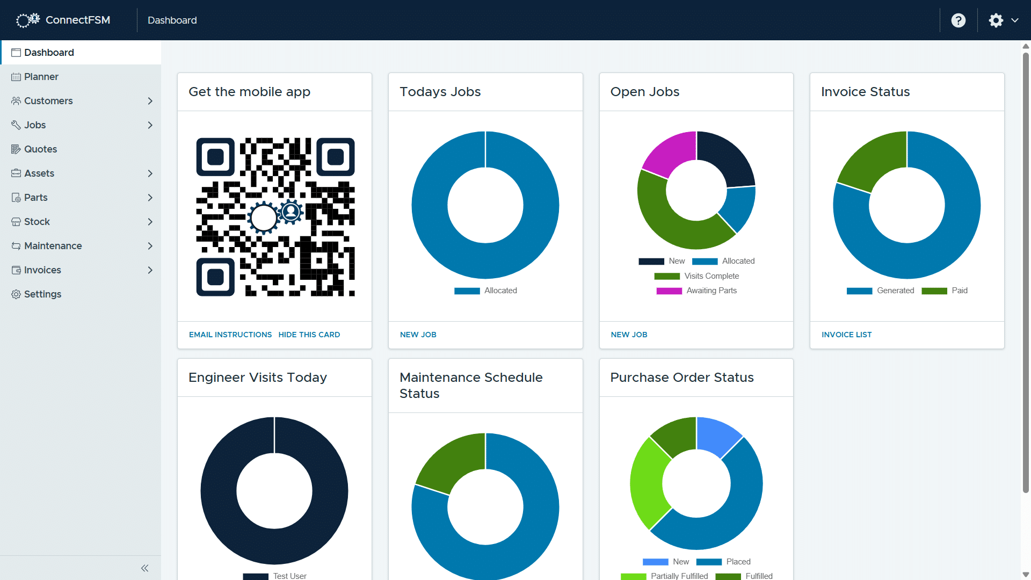1031x580 pixels.
Task: Toggle New legend in Open Jobs chart
Action: pos(662,261)
